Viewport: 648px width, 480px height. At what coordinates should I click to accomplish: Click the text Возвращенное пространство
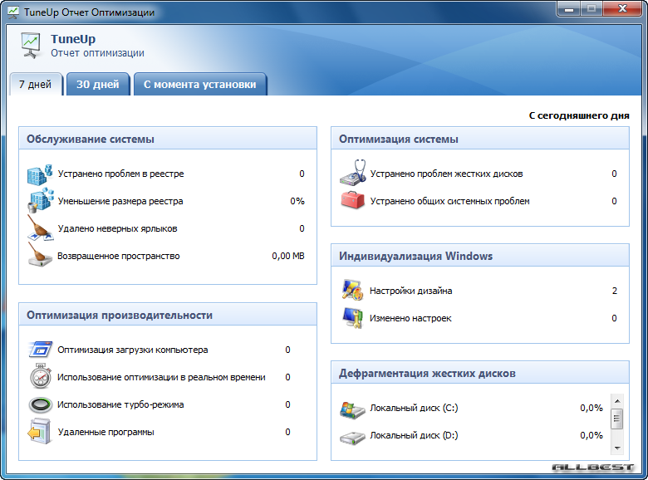(x=119, y=256)
